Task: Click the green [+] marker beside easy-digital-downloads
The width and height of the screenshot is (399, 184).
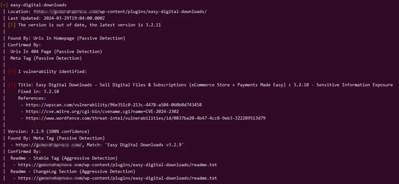Action: coord(5,5)
